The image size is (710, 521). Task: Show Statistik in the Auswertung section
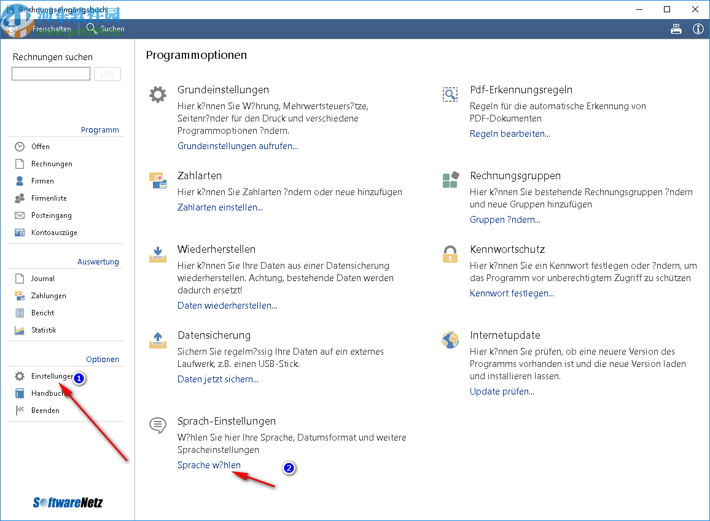(44, 330)
